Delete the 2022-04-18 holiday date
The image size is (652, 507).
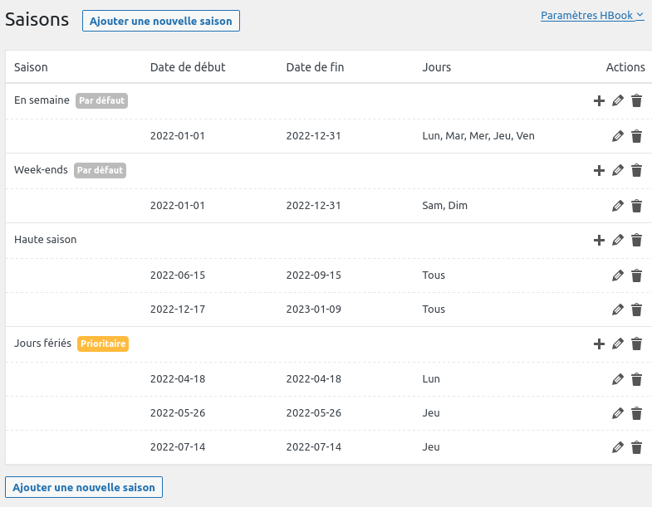pyautogui.click(x=637, y=379)
